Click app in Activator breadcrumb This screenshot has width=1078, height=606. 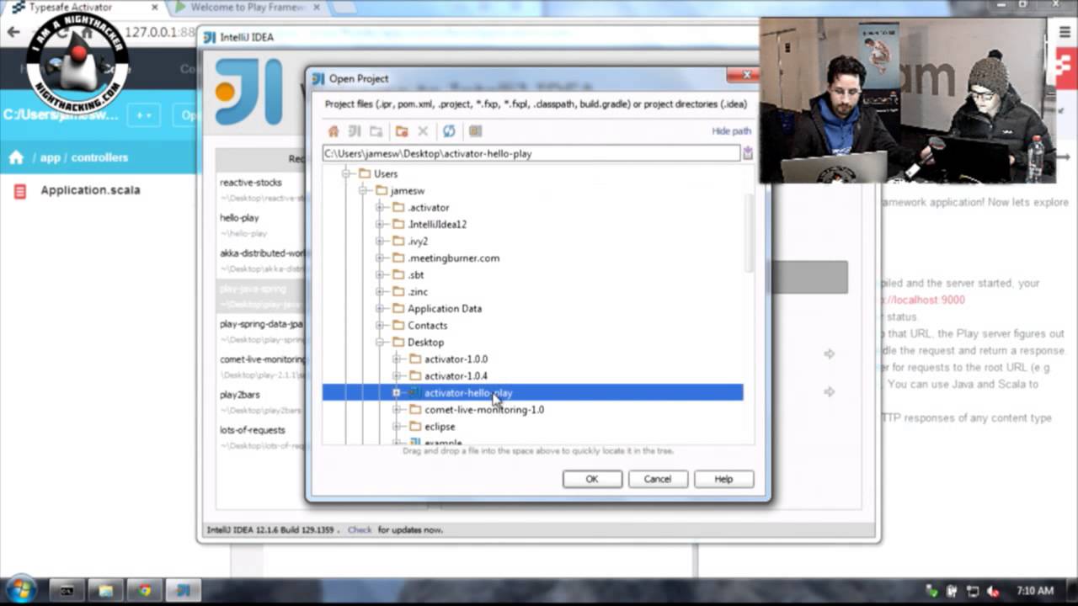click(x=51, y=157)
